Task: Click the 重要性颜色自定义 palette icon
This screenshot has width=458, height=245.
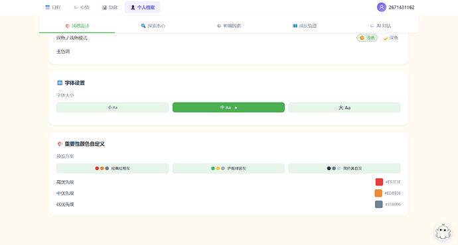Action: point(60,144)
